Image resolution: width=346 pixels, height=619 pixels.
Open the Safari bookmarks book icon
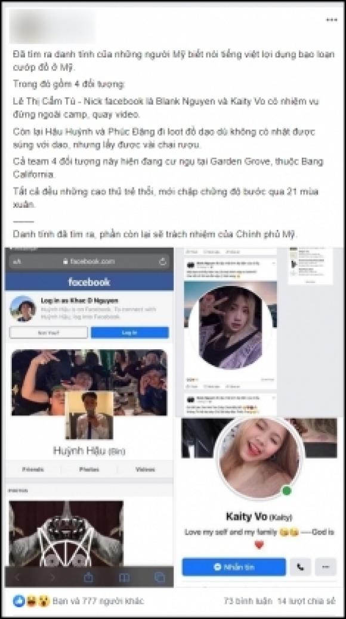[x=124, y=578]
